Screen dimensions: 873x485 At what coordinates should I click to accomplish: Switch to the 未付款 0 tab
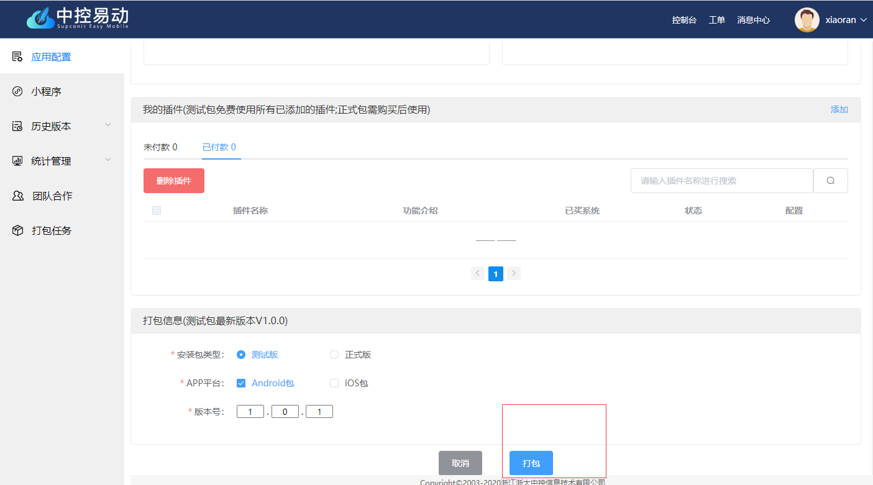point(160,147)
